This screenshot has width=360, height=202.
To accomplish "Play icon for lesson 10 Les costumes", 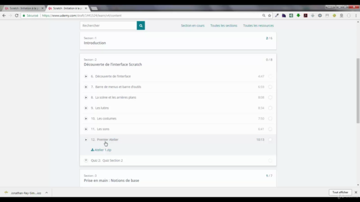I will [x=86, y=118].
